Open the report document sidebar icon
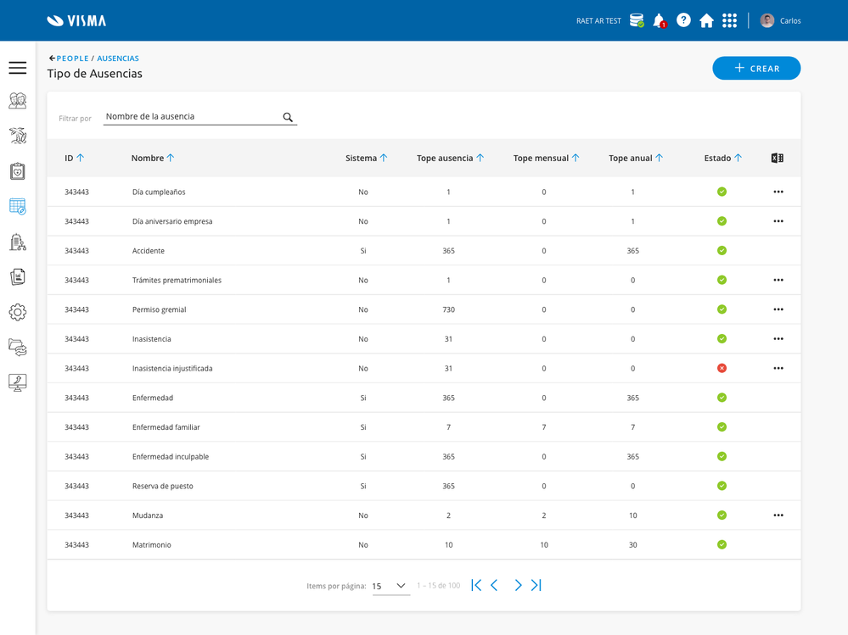This screenshot has height=635, width=848. 17,277
